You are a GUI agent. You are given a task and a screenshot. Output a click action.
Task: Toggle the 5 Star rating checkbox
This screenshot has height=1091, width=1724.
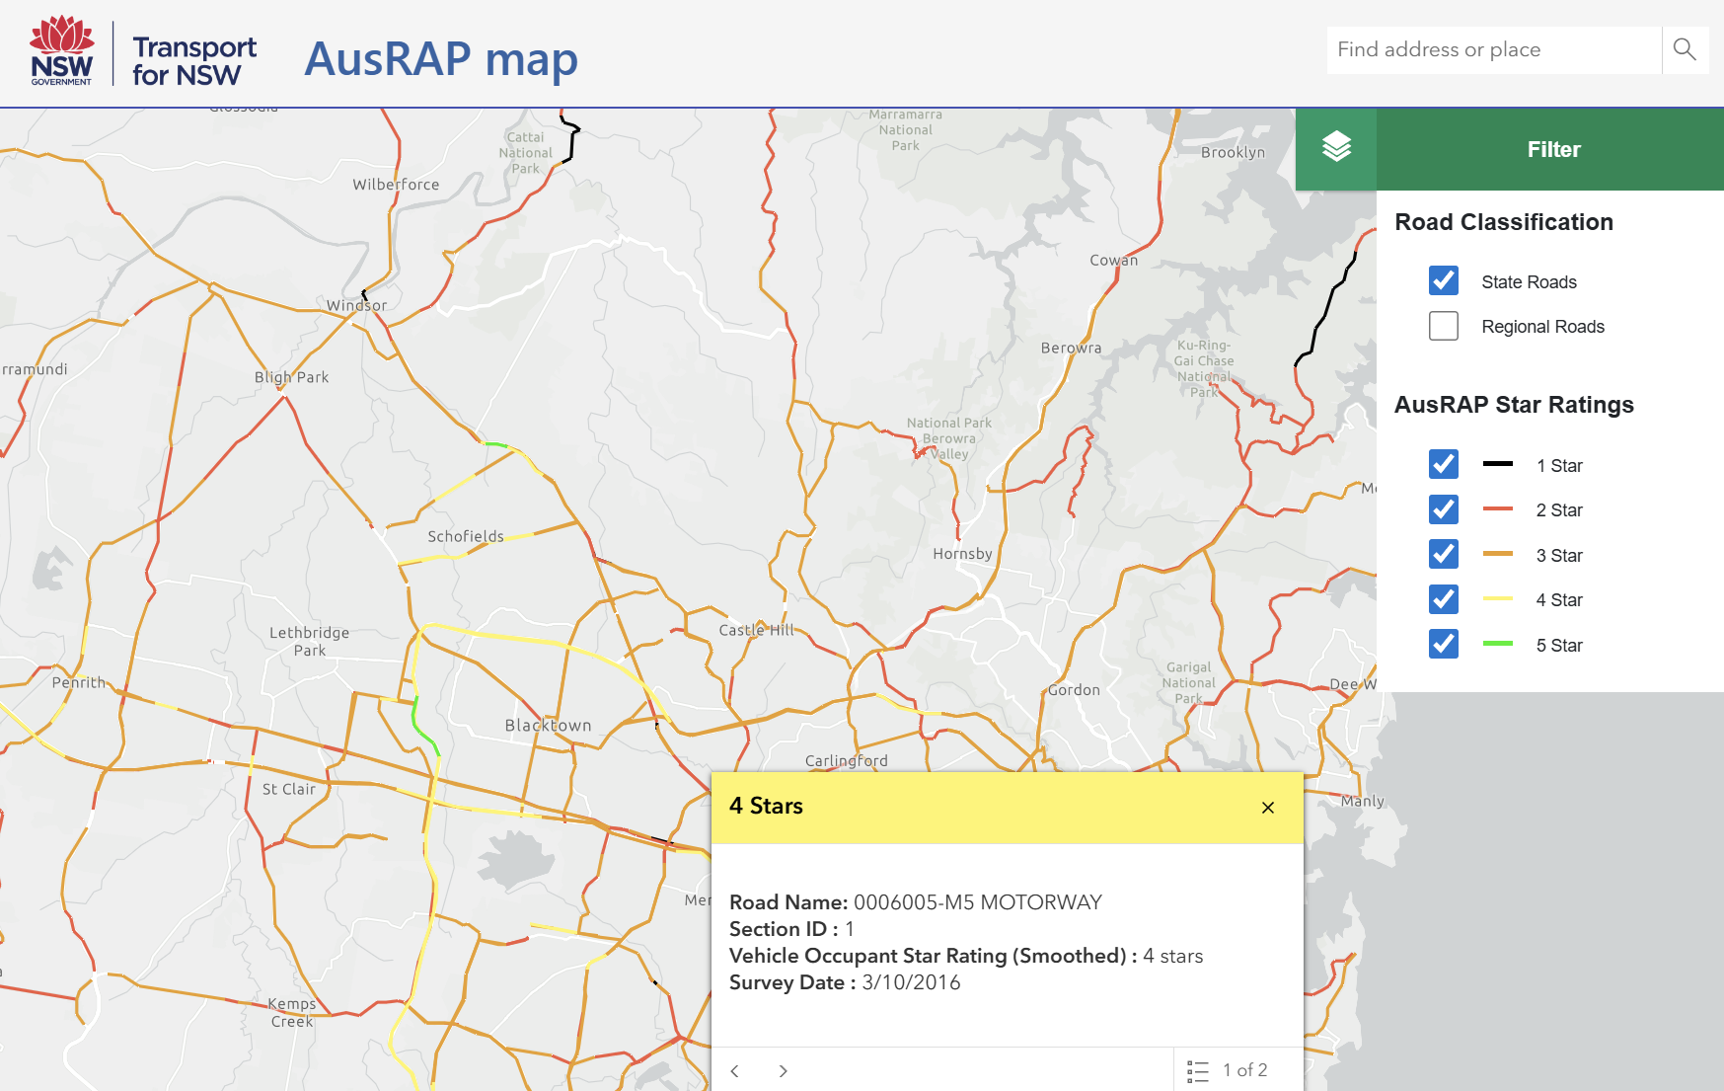(1444, 645)
